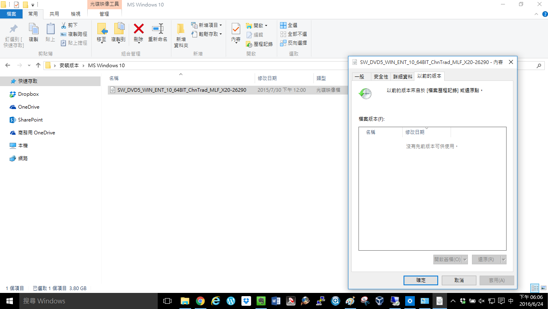Click the 重新命名 rename icon
Viewport: 548px width, 309px height.
pyautogui.click(x=158, y=29)
